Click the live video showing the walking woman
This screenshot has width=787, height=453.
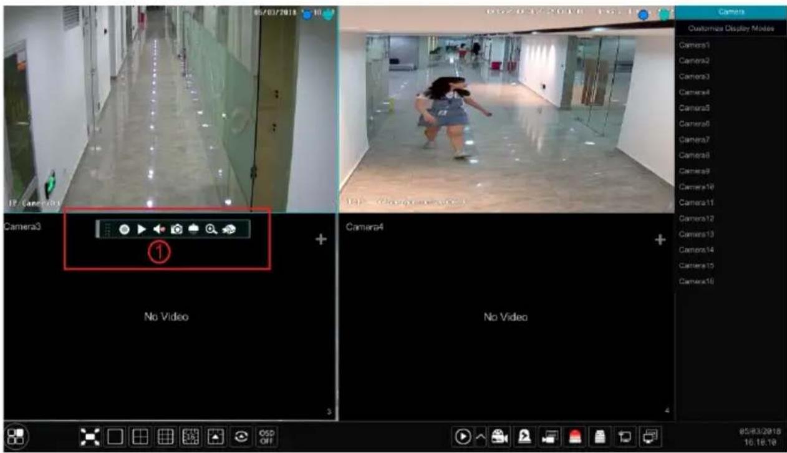[506, 109]
